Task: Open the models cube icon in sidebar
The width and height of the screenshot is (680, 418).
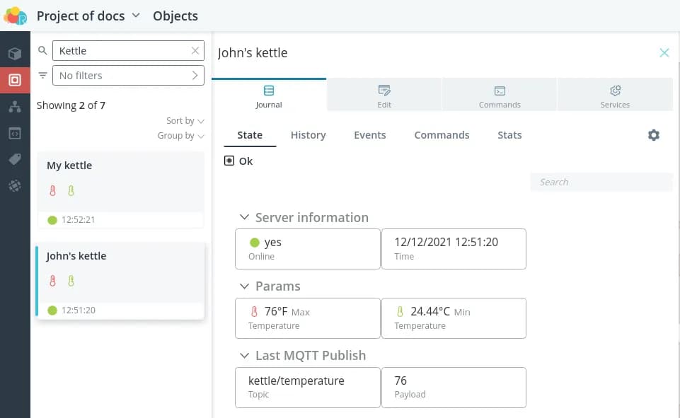Action: 14,54
